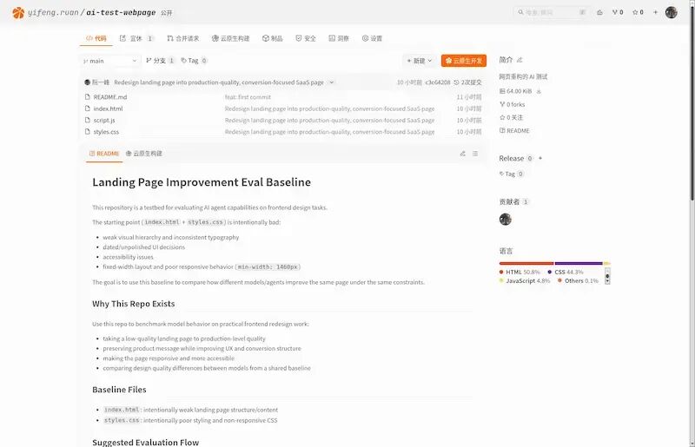The width and height of the screenshot is (695, 447).
Task: Open the 新建 dropdown button
Action: coord(420,61)
